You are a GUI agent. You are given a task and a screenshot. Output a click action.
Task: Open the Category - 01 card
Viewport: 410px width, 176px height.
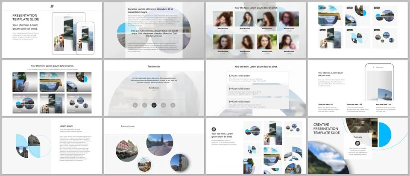(25, 82)
